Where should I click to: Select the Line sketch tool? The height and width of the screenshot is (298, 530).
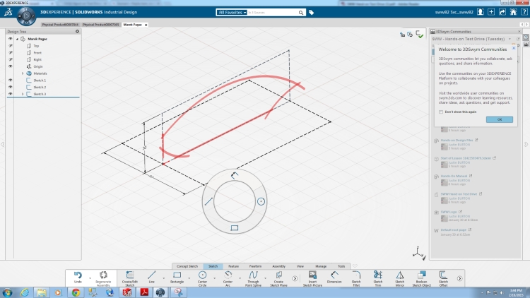click(152, 276)
